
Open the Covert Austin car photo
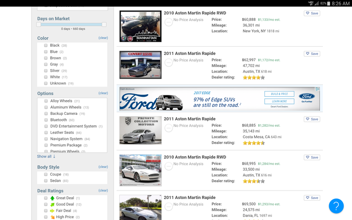point(140,65)
